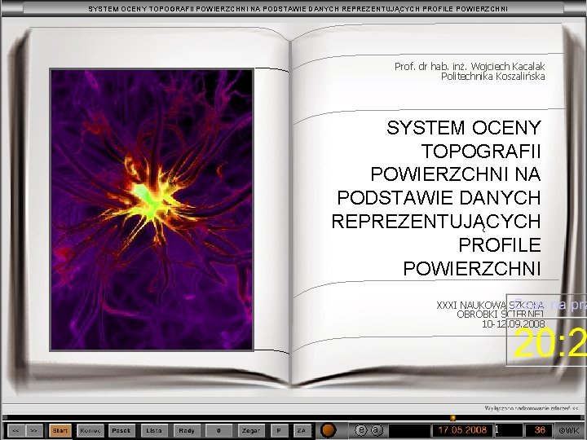Open the Rady tips button

click(x=187, y=431)
